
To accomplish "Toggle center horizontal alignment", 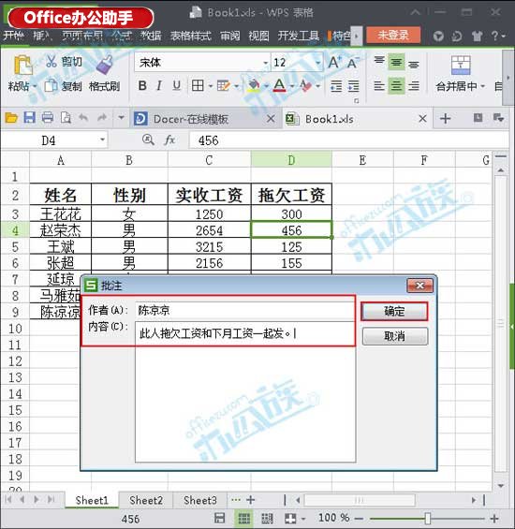I will 396,86.
